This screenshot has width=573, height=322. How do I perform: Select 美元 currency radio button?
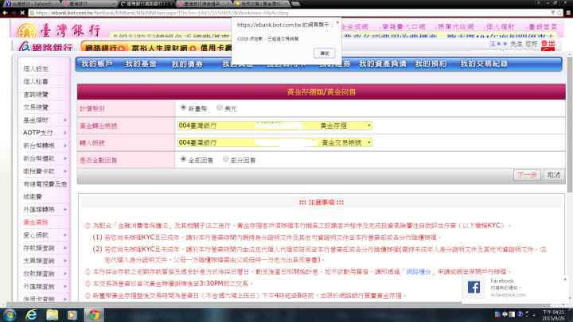220,107
